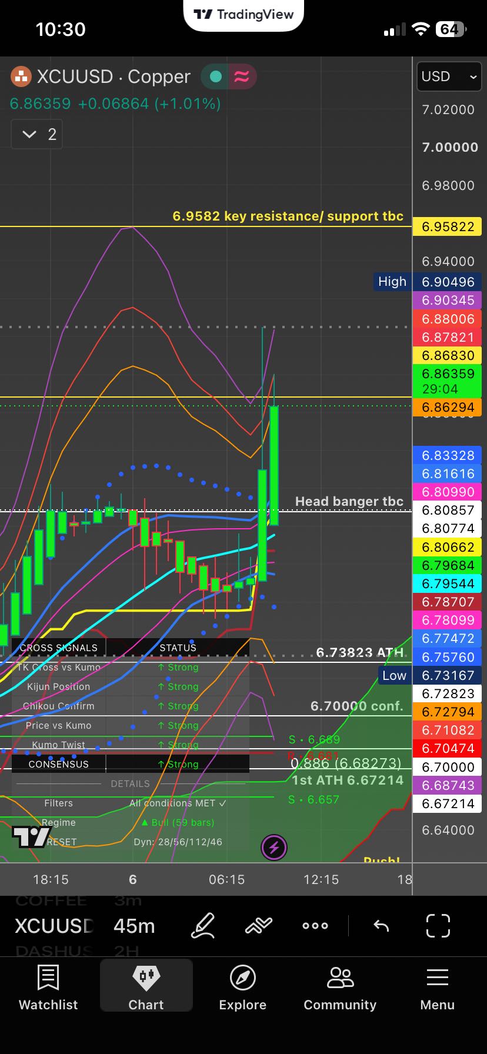
Task: Toggle the pink approximate-data indicator
Action: [242, 76]
